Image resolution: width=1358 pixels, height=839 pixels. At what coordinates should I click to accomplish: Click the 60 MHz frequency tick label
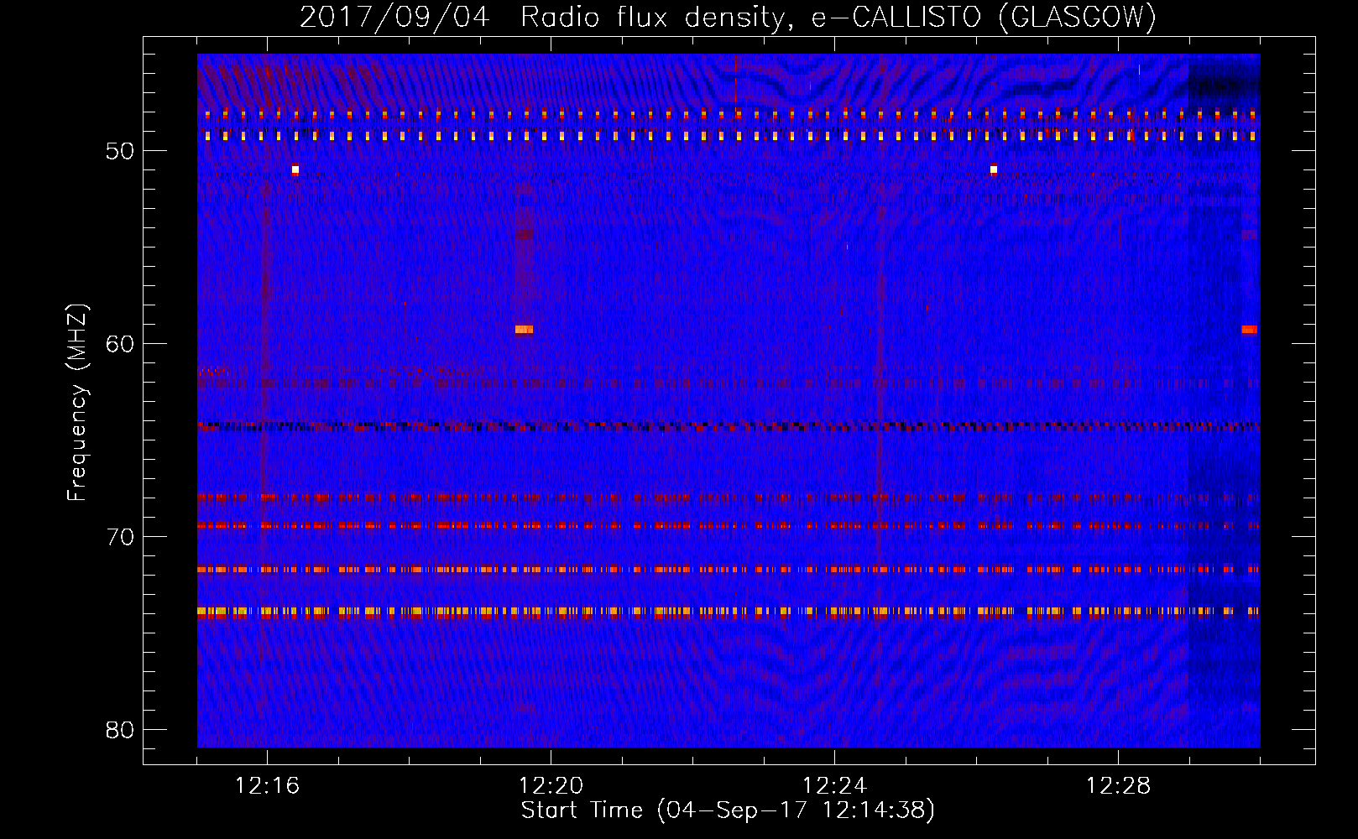point(120,344)
